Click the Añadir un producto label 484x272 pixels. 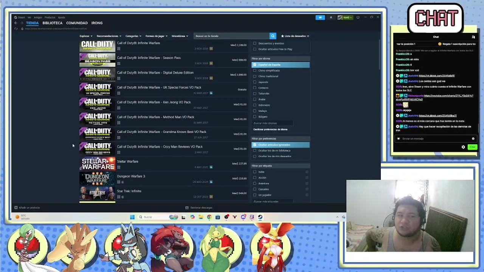pos(29,207)
